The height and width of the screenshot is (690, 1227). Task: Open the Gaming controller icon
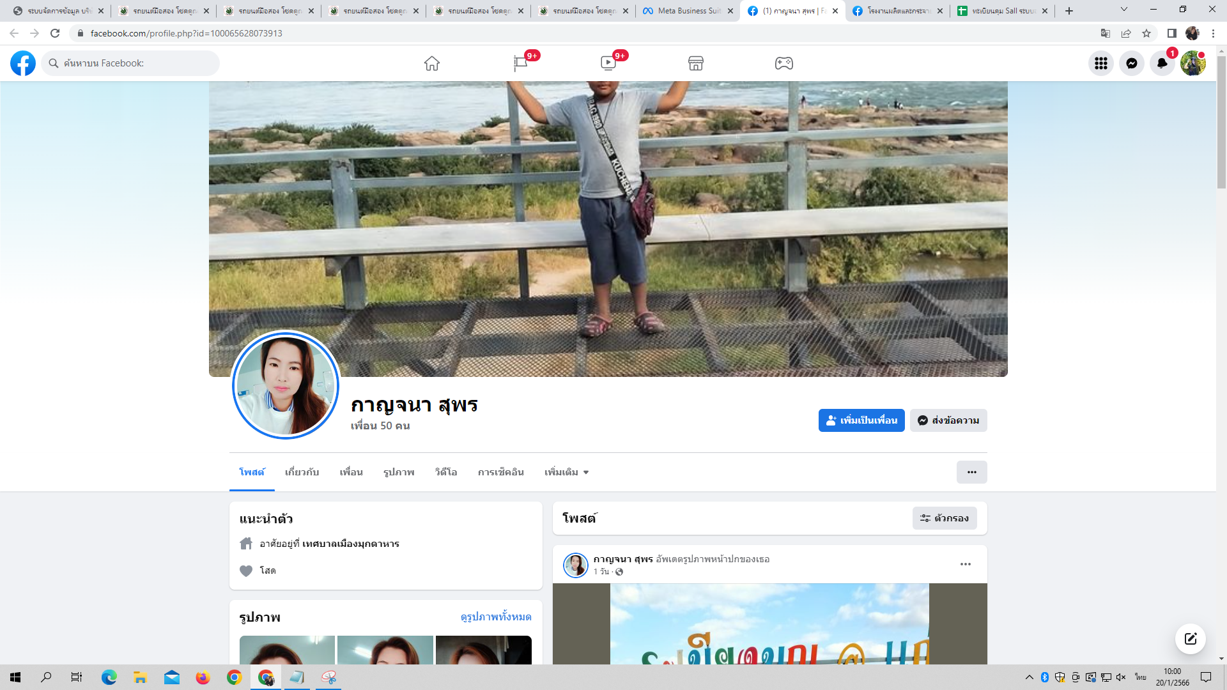pyautogui.click(x=784, y=63)
